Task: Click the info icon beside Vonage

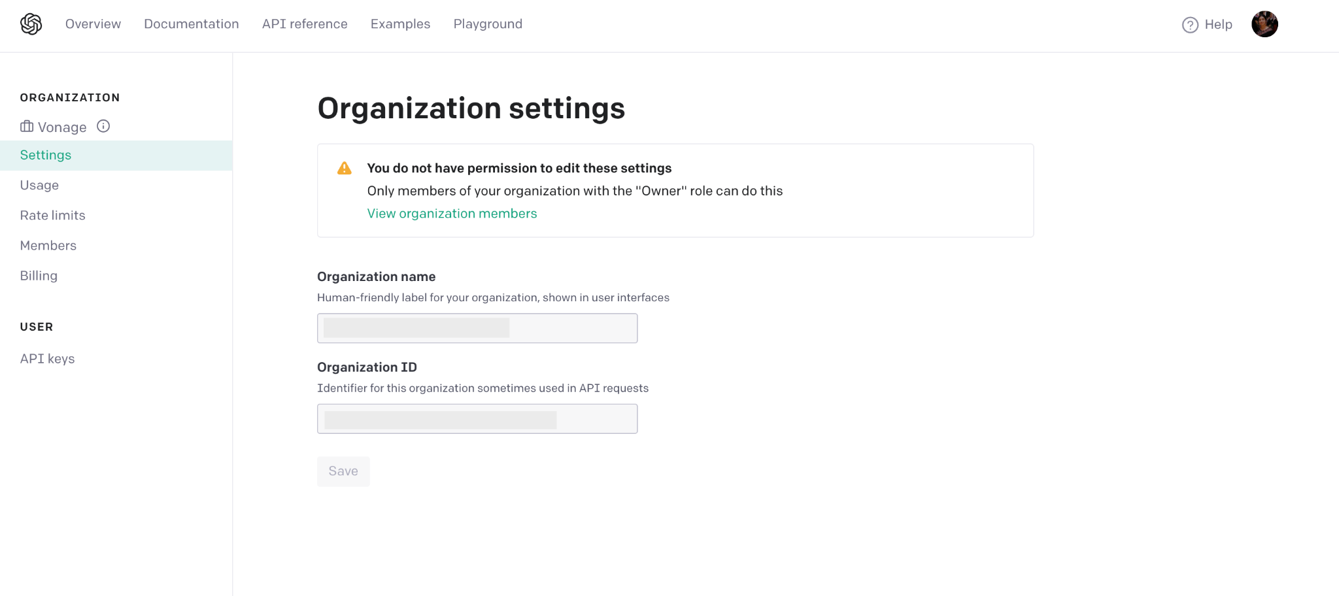Action: point(103,126)
